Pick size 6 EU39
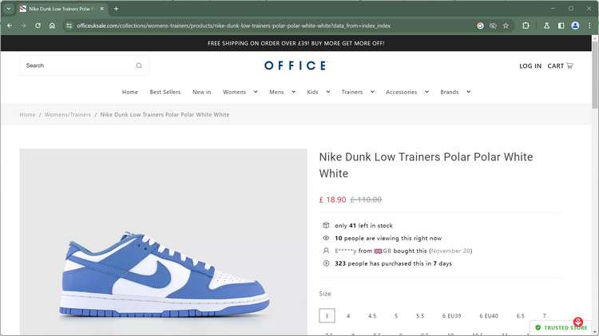The height and width of the screenshot is (336, 599). point(454,316)
